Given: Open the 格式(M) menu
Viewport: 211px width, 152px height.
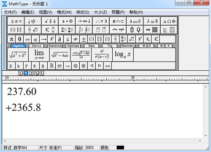Looking at the screenshot, I should 64,12.
